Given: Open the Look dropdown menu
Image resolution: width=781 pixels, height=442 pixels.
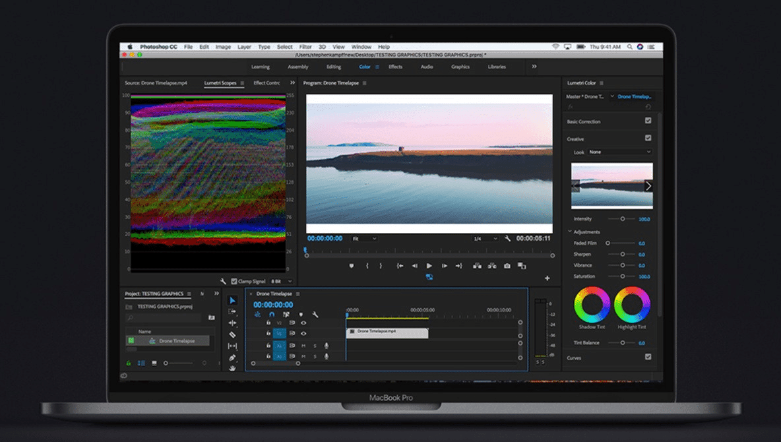Looking at the screenshot, I should [x=619, y=152].
